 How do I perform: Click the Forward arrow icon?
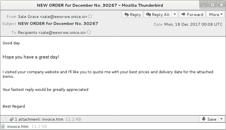183,14
